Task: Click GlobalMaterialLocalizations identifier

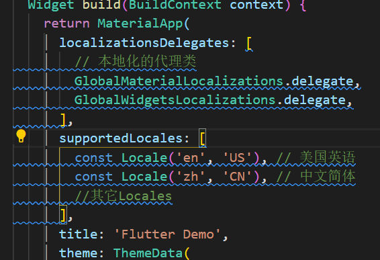Action: [x=179, y=81]
